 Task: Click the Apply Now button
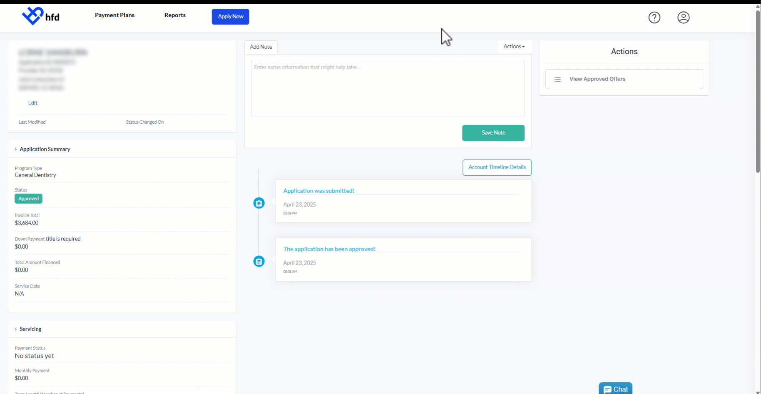(x=231, y=17)
